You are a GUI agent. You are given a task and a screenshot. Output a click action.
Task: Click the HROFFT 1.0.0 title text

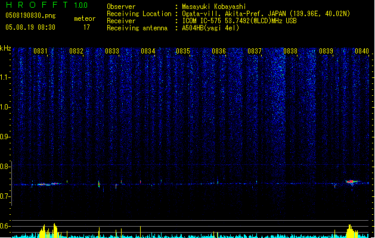pos(47,5)
